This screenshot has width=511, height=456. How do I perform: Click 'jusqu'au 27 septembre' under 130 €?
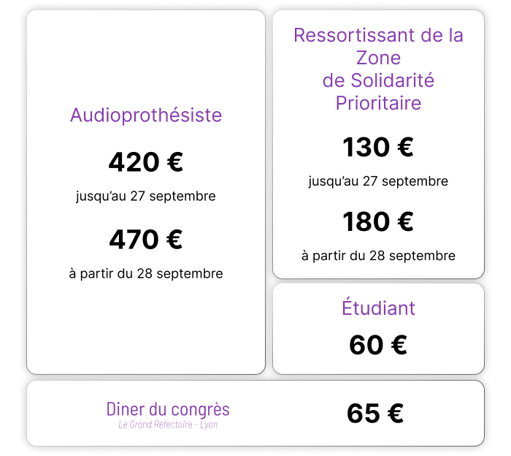click(378, 181)
